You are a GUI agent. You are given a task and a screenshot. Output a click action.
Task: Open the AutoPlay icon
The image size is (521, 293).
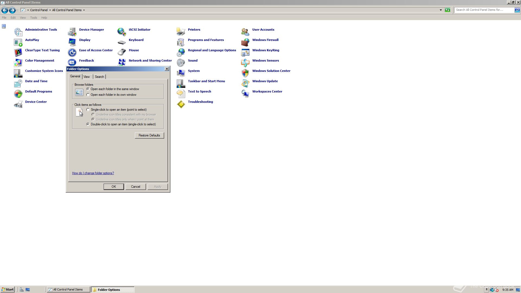point(18,42)
